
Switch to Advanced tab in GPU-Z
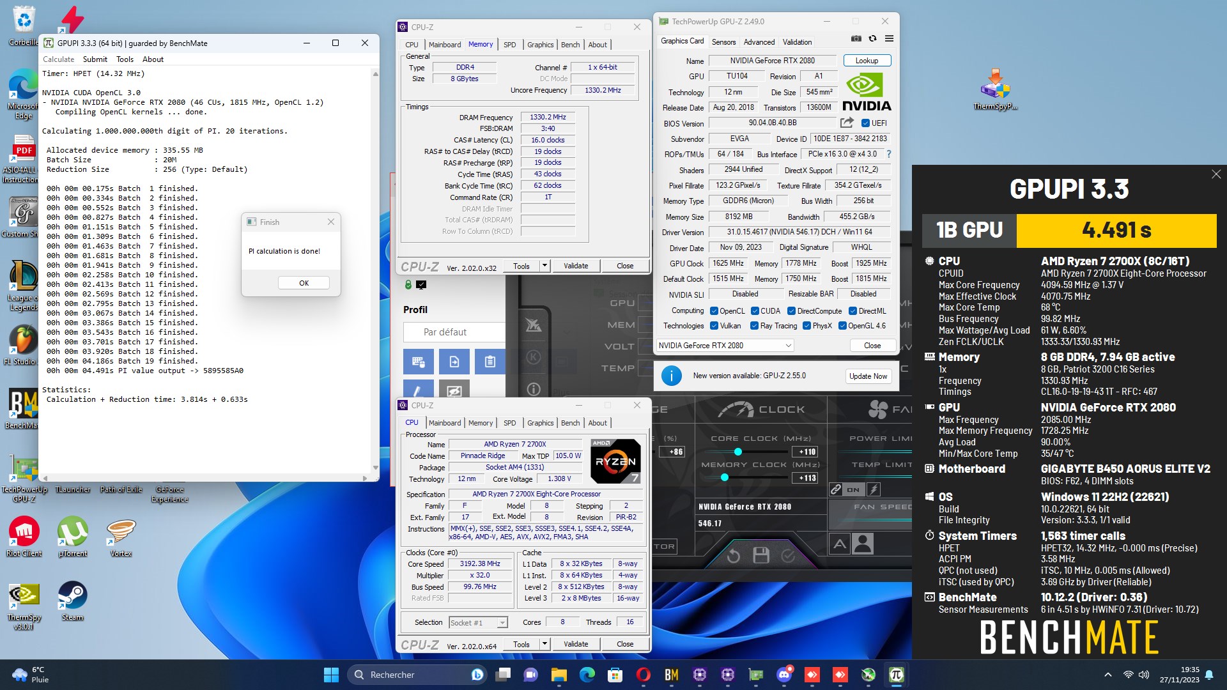click(759, 42)
